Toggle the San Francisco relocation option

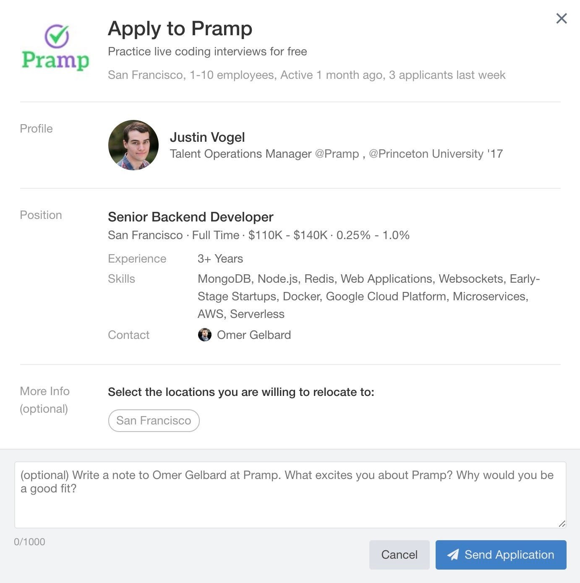(154, 420)
